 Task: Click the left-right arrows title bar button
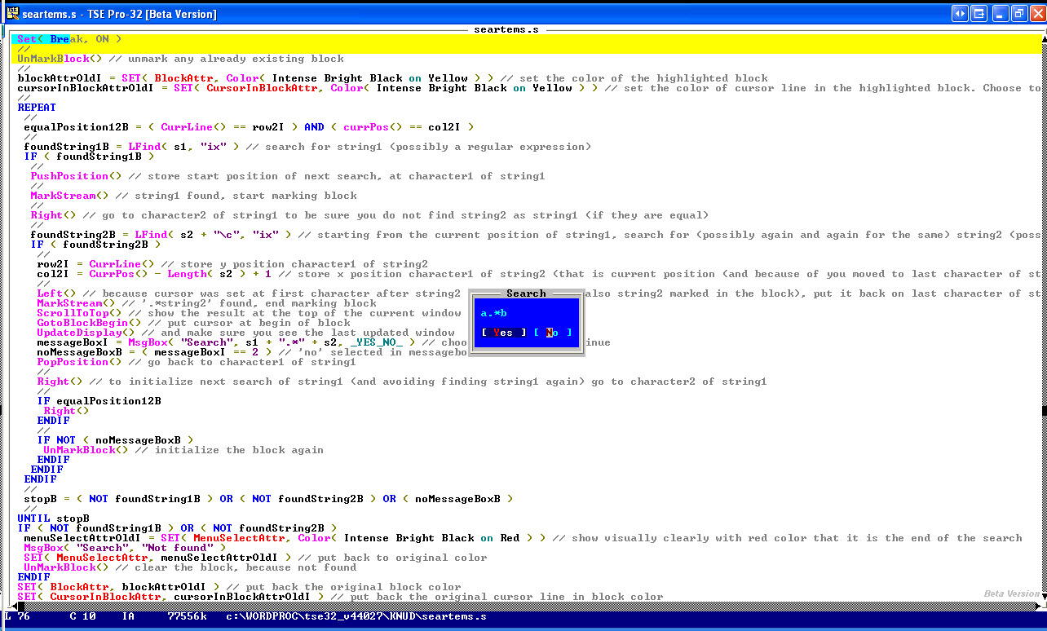(x=960, y=13)
